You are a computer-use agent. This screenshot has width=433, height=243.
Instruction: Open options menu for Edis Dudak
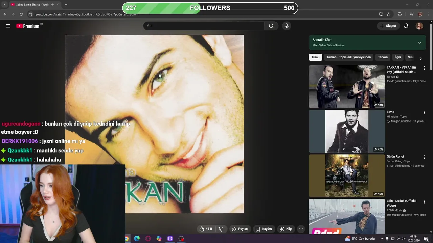[424, 201]
